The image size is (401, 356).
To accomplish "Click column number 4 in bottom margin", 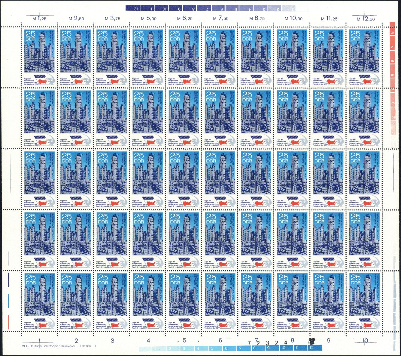I will (148, 341).
